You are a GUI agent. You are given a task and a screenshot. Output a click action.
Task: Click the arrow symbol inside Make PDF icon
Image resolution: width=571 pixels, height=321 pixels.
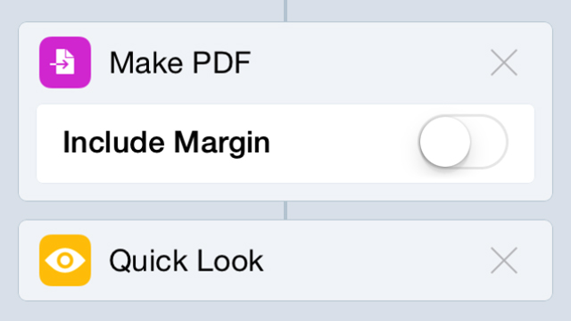click(60, 65)
